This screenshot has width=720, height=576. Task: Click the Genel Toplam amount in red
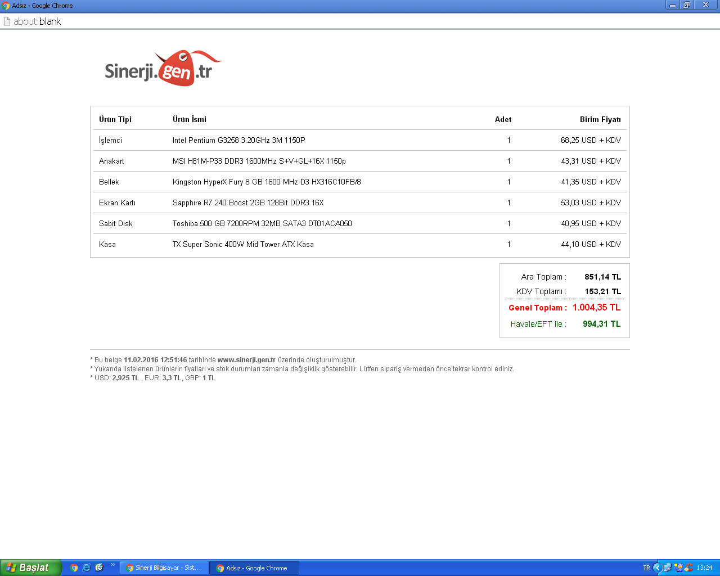point(596,308)
